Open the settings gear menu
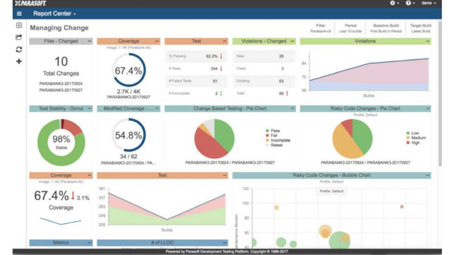454x255 pixels. point(394,3)
